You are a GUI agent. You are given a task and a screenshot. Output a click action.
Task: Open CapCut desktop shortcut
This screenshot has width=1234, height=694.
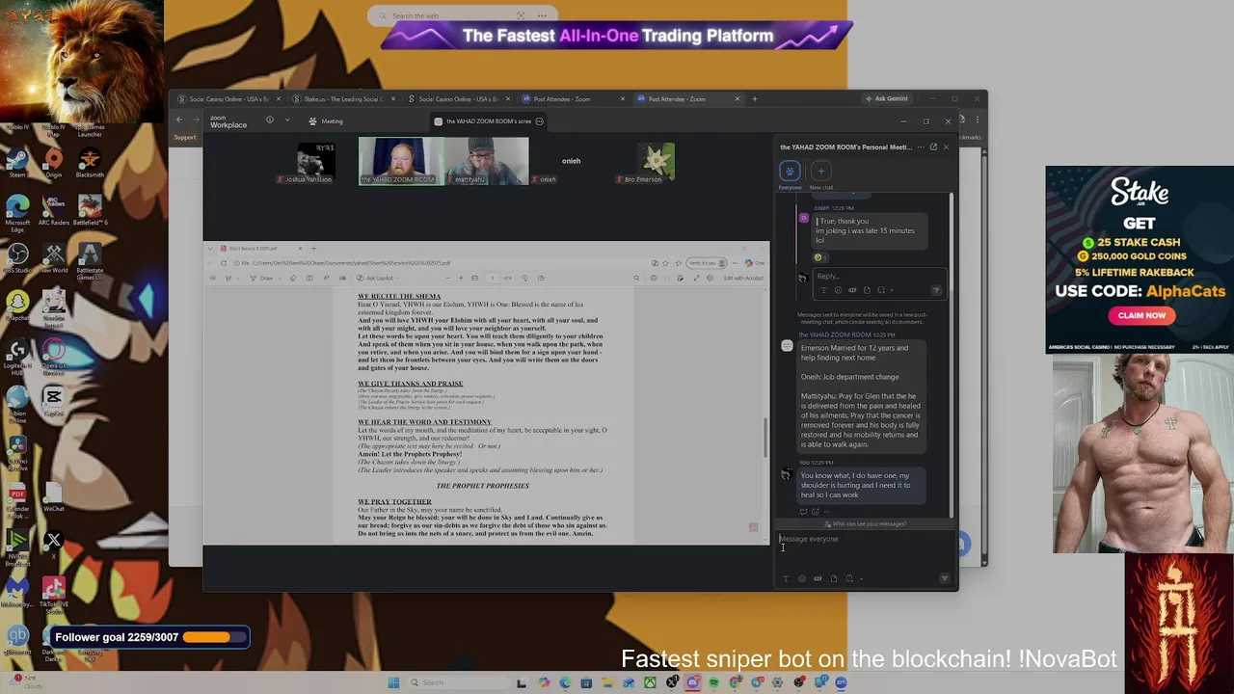coord(54,401)
